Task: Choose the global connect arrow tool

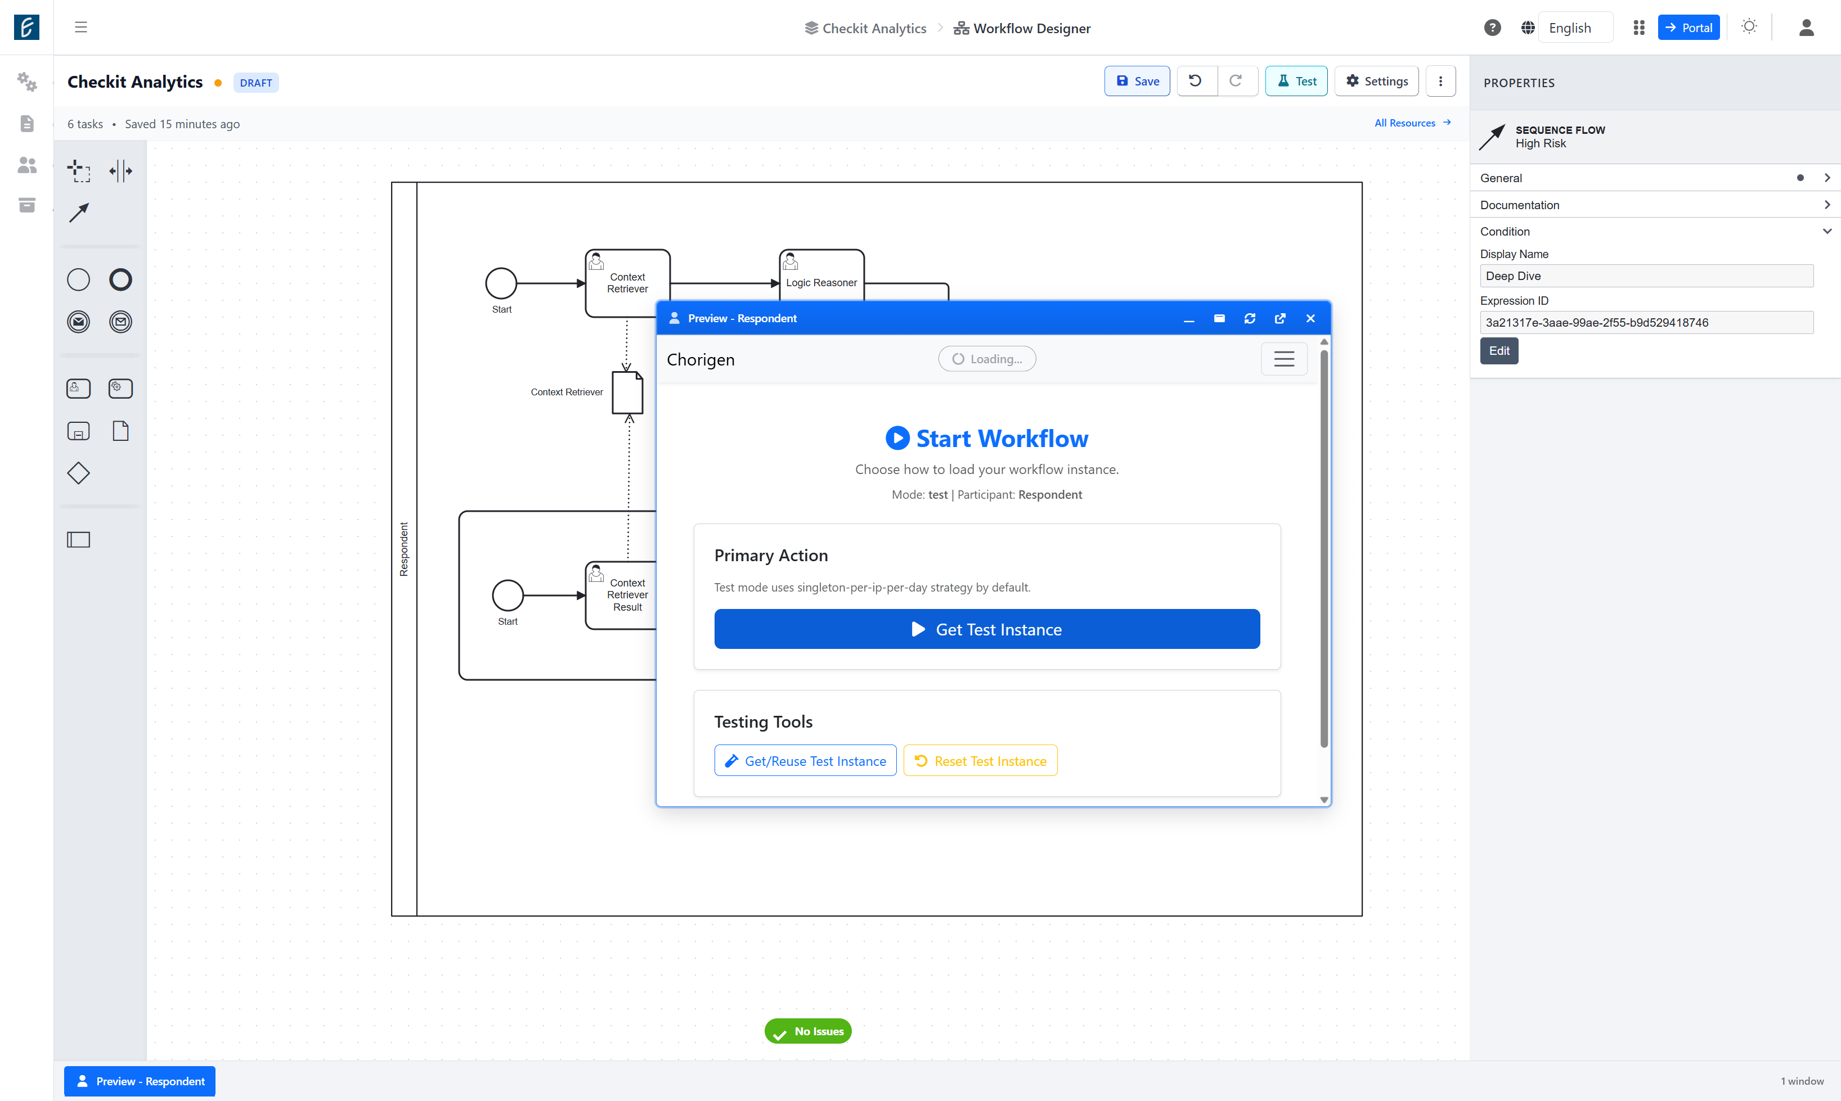Action: tap(79, 213)
